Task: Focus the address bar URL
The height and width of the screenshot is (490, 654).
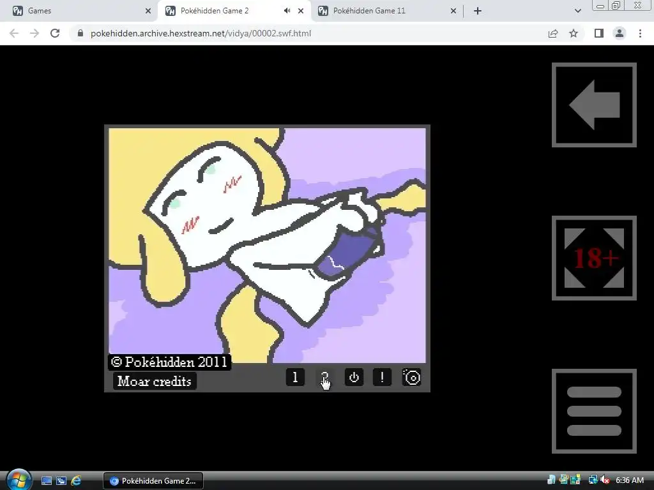Action: coord(201,33)
